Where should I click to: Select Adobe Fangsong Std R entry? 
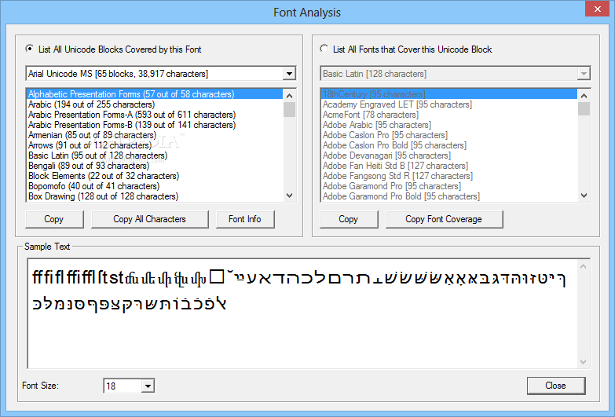(449, 176)
